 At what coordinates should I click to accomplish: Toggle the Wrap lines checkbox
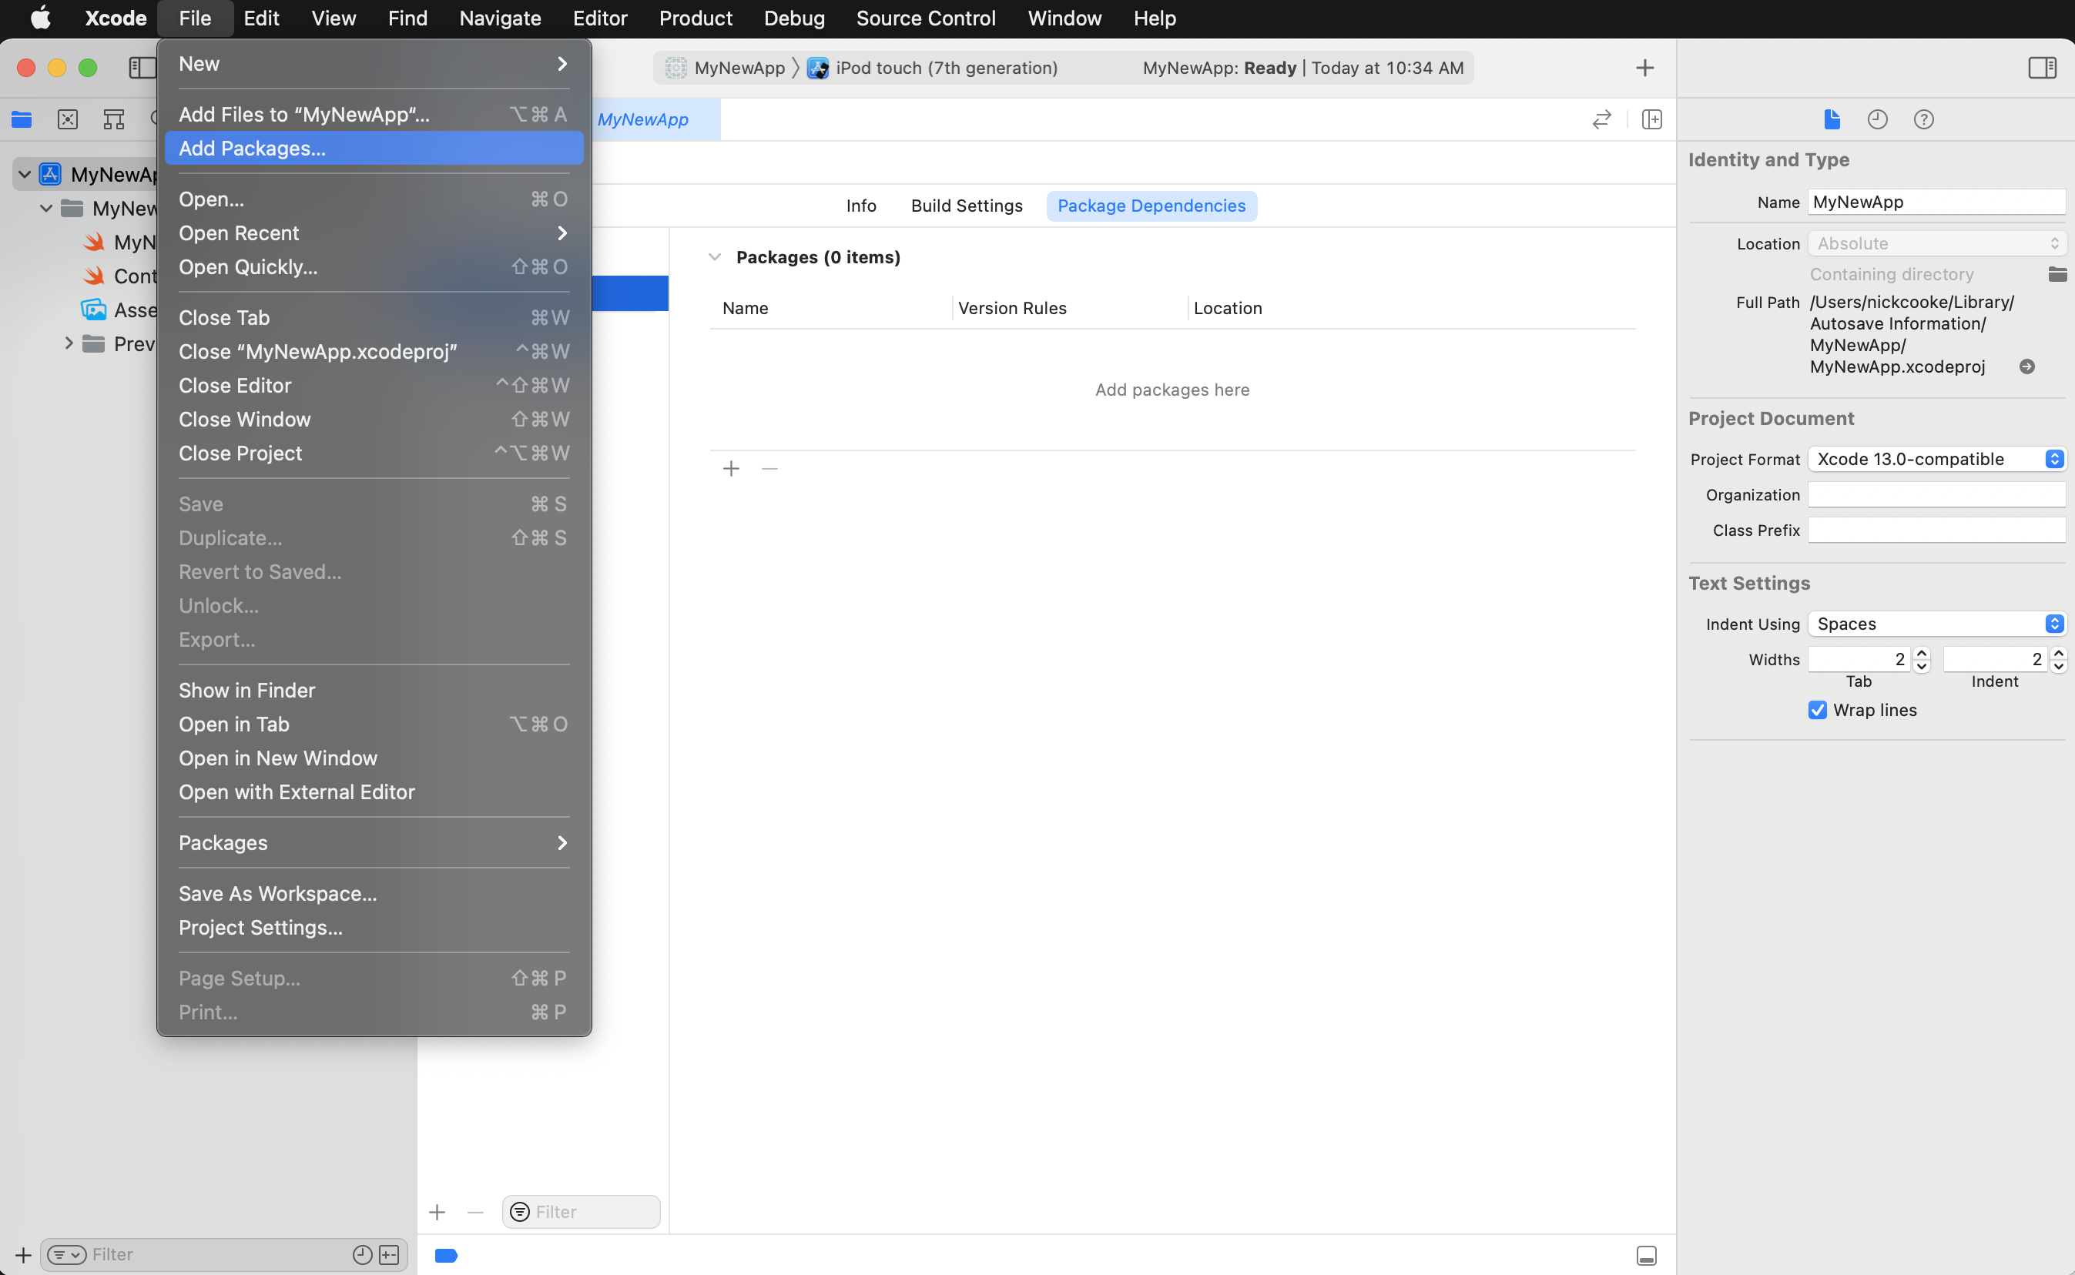tap(1818, 710)
